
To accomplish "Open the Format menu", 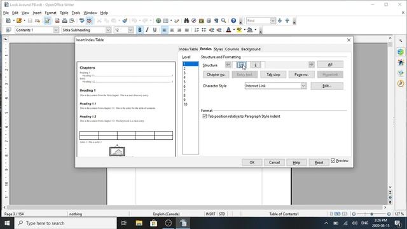I will point(50,13).
